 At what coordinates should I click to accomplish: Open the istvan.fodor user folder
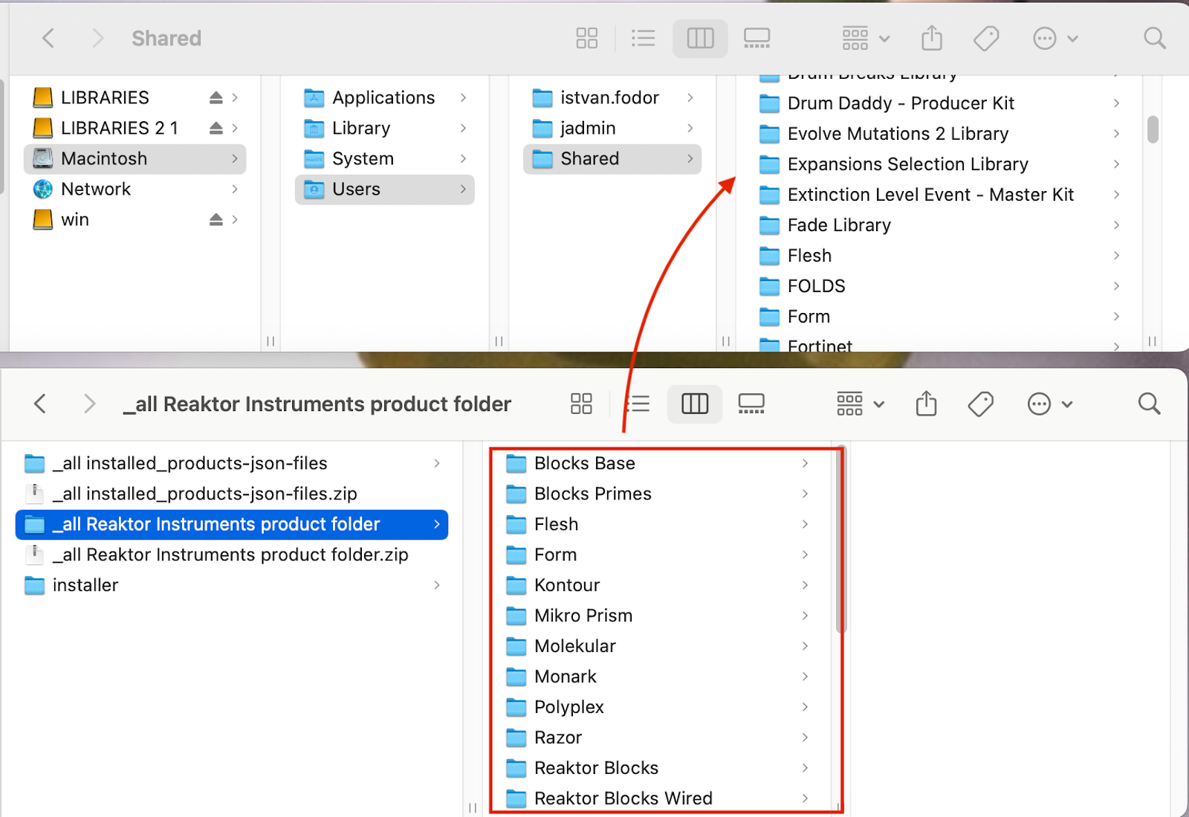[612, 97]
